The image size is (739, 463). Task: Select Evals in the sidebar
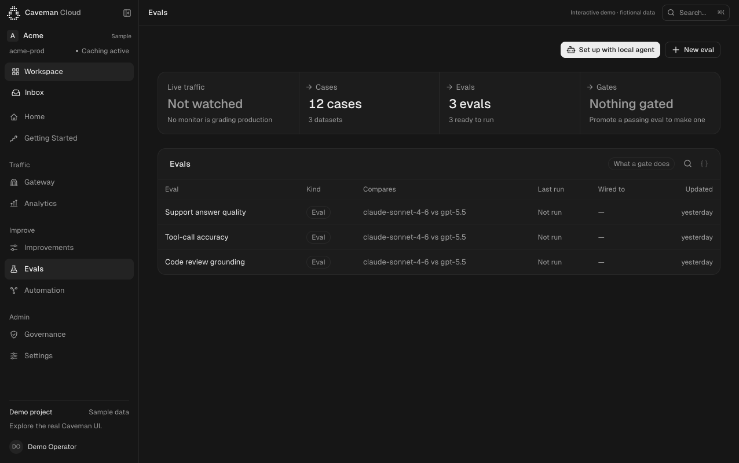(69, 269)
